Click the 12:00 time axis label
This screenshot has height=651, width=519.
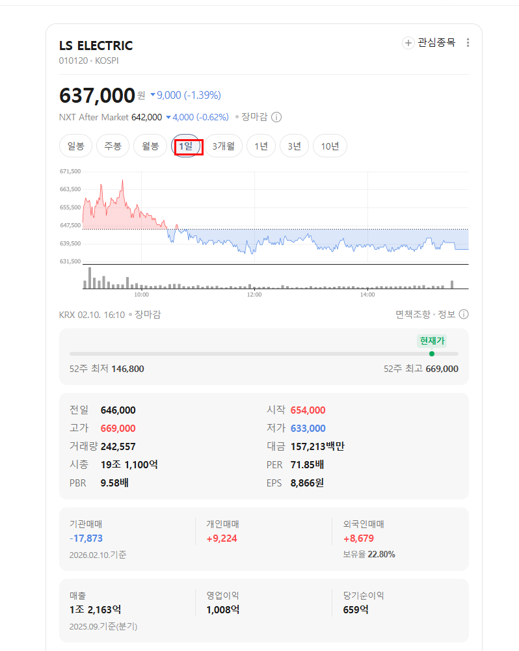coord(254,295)
